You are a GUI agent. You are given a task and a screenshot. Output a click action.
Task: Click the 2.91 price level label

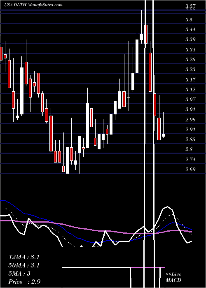[x=190, y=129]
